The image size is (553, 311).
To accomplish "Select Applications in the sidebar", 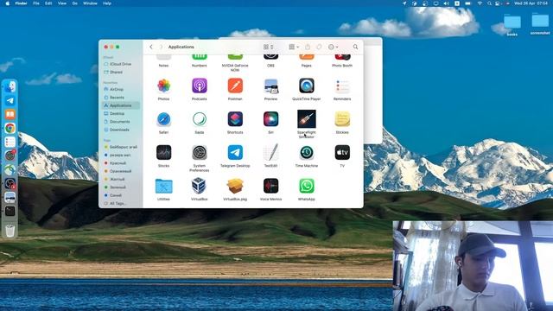I will coord(121,105).
